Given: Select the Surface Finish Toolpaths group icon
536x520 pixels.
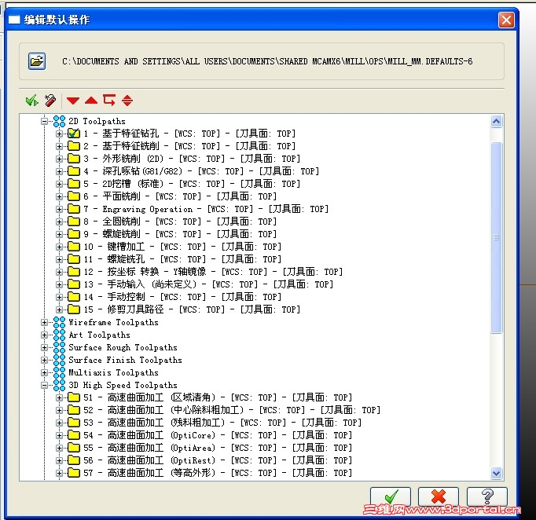Looking at the screenshot, I should point(59,360).
